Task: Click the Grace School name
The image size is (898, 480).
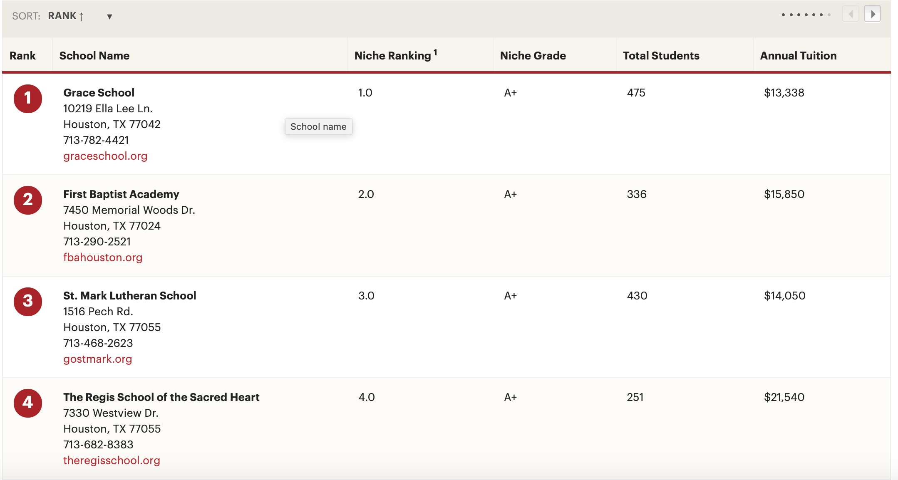Action: [x=99, y=93]
